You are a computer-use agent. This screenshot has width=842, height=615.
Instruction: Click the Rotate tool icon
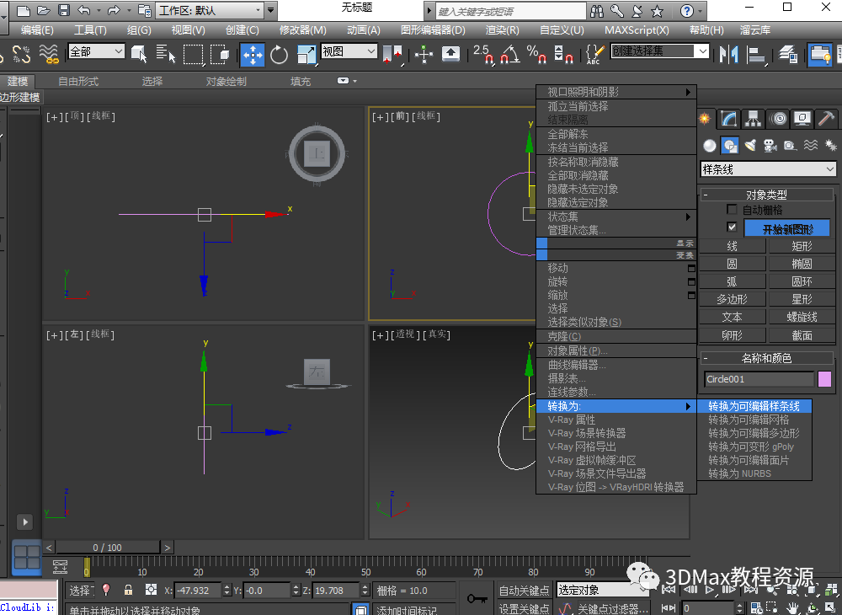pos(279,55)
